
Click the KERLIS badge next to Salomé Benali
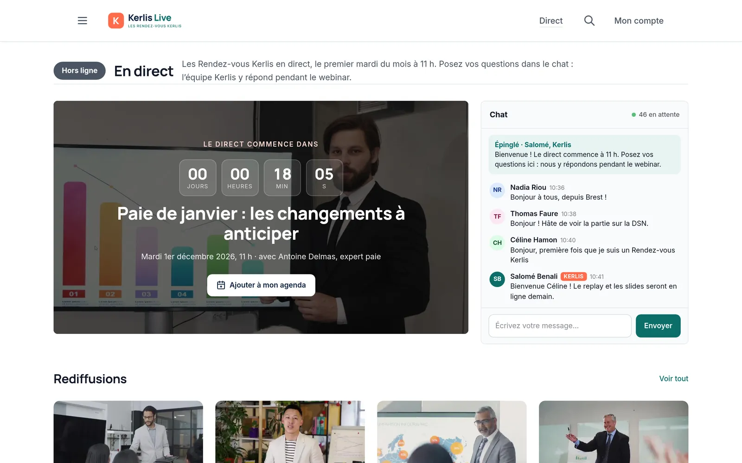coord(574,276)
